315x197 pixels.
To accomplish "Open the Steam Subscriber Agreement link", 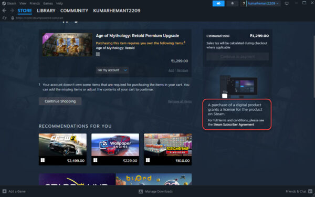I will (x=234, y=125).
